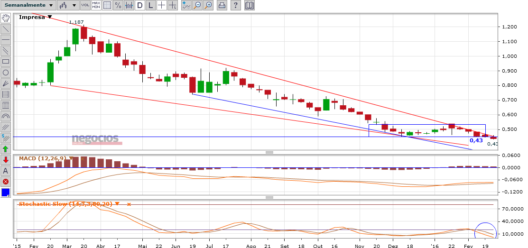This screenshot has width=528, height=248.
Task: Select the fan lines tool
Action: [6, 83]
